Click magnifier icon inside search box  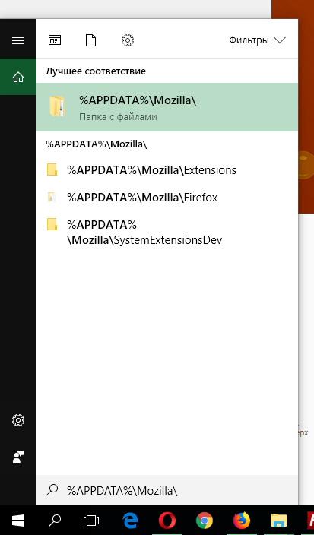click(52, 490)
